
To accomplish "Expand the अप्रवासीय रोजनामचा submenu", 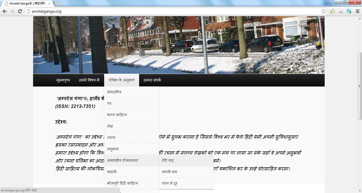I will coord(122,160).
